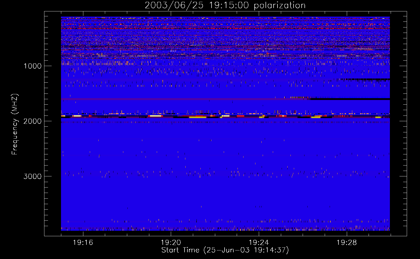
Task: Click the plot title '2003/06/25 19:15:00 polarization'
Action: pyautogui.click(x=225, y=5)
